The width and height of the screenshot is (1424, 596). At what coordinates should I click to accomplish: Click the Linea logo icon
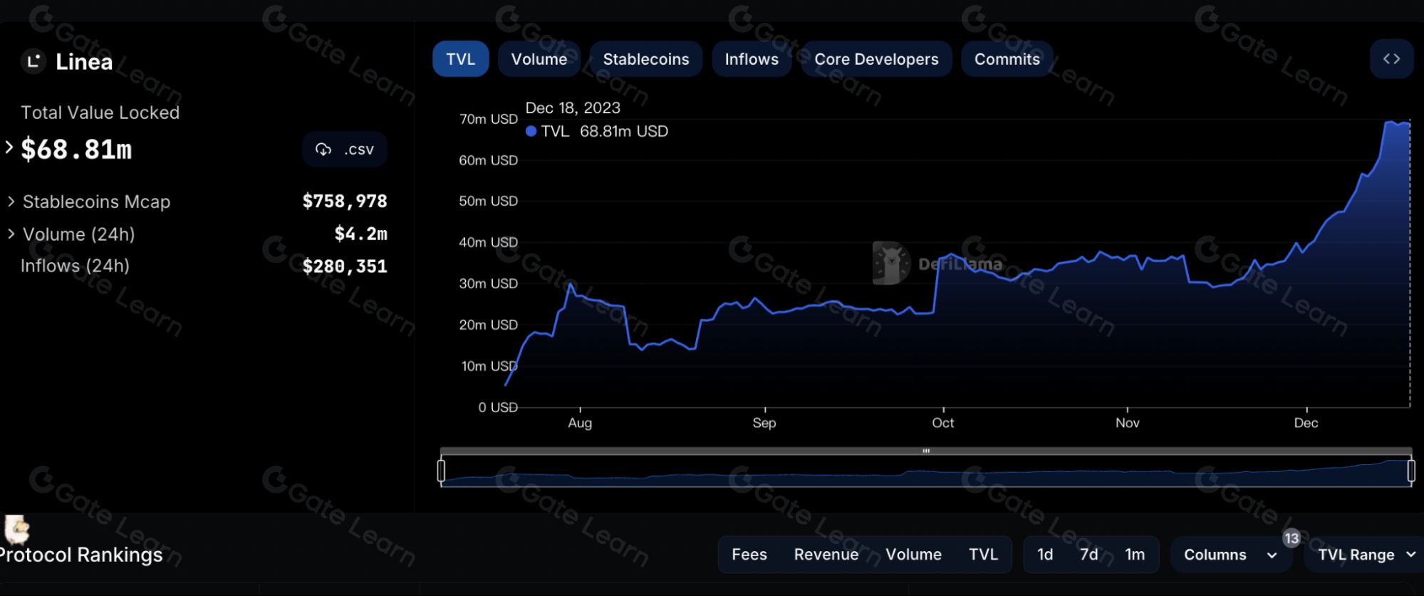[x=33, y=62]
